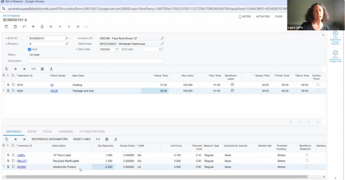Add a new BOM record with the plus icon
The image size is (345, 180).
click(x=33, y=27)
